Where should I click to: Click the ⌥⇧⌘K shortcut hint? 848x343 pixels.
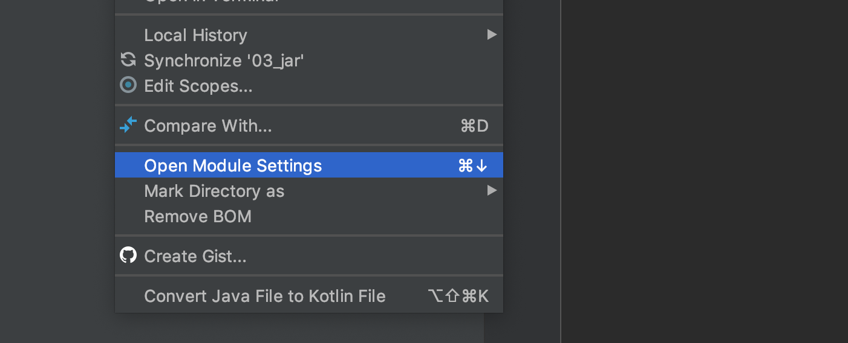[x=458, y=296]
